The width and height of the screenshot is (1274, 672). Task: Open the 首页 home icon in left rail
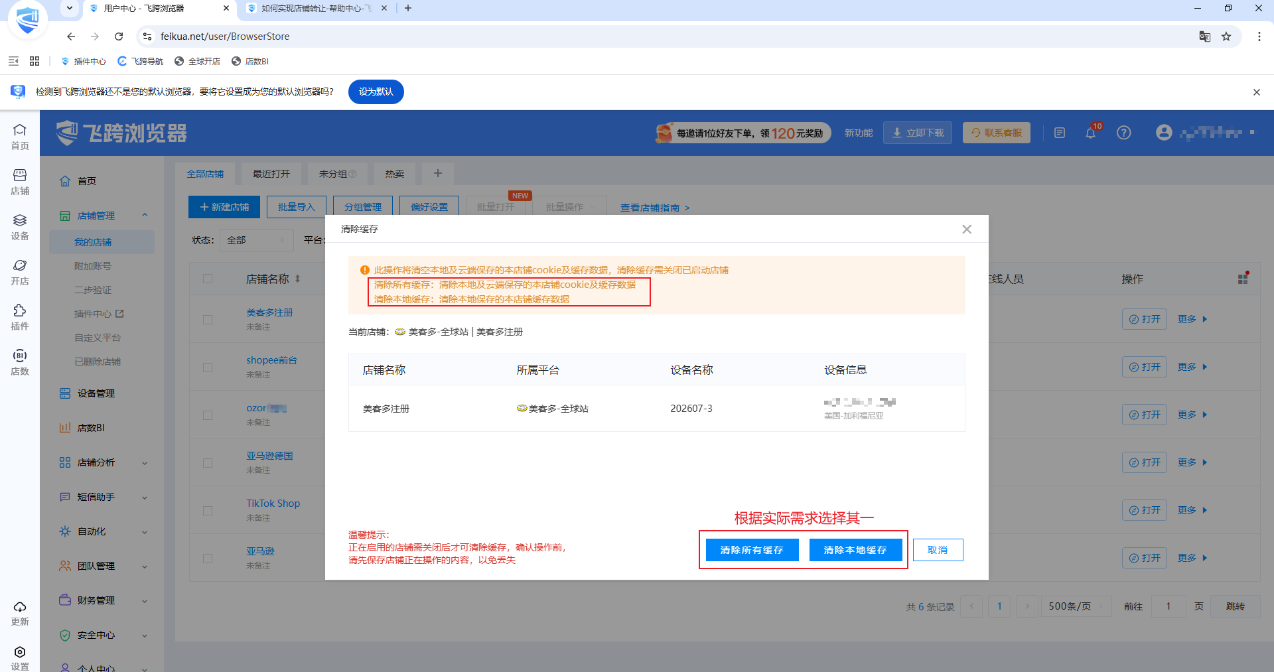[20, 137]
